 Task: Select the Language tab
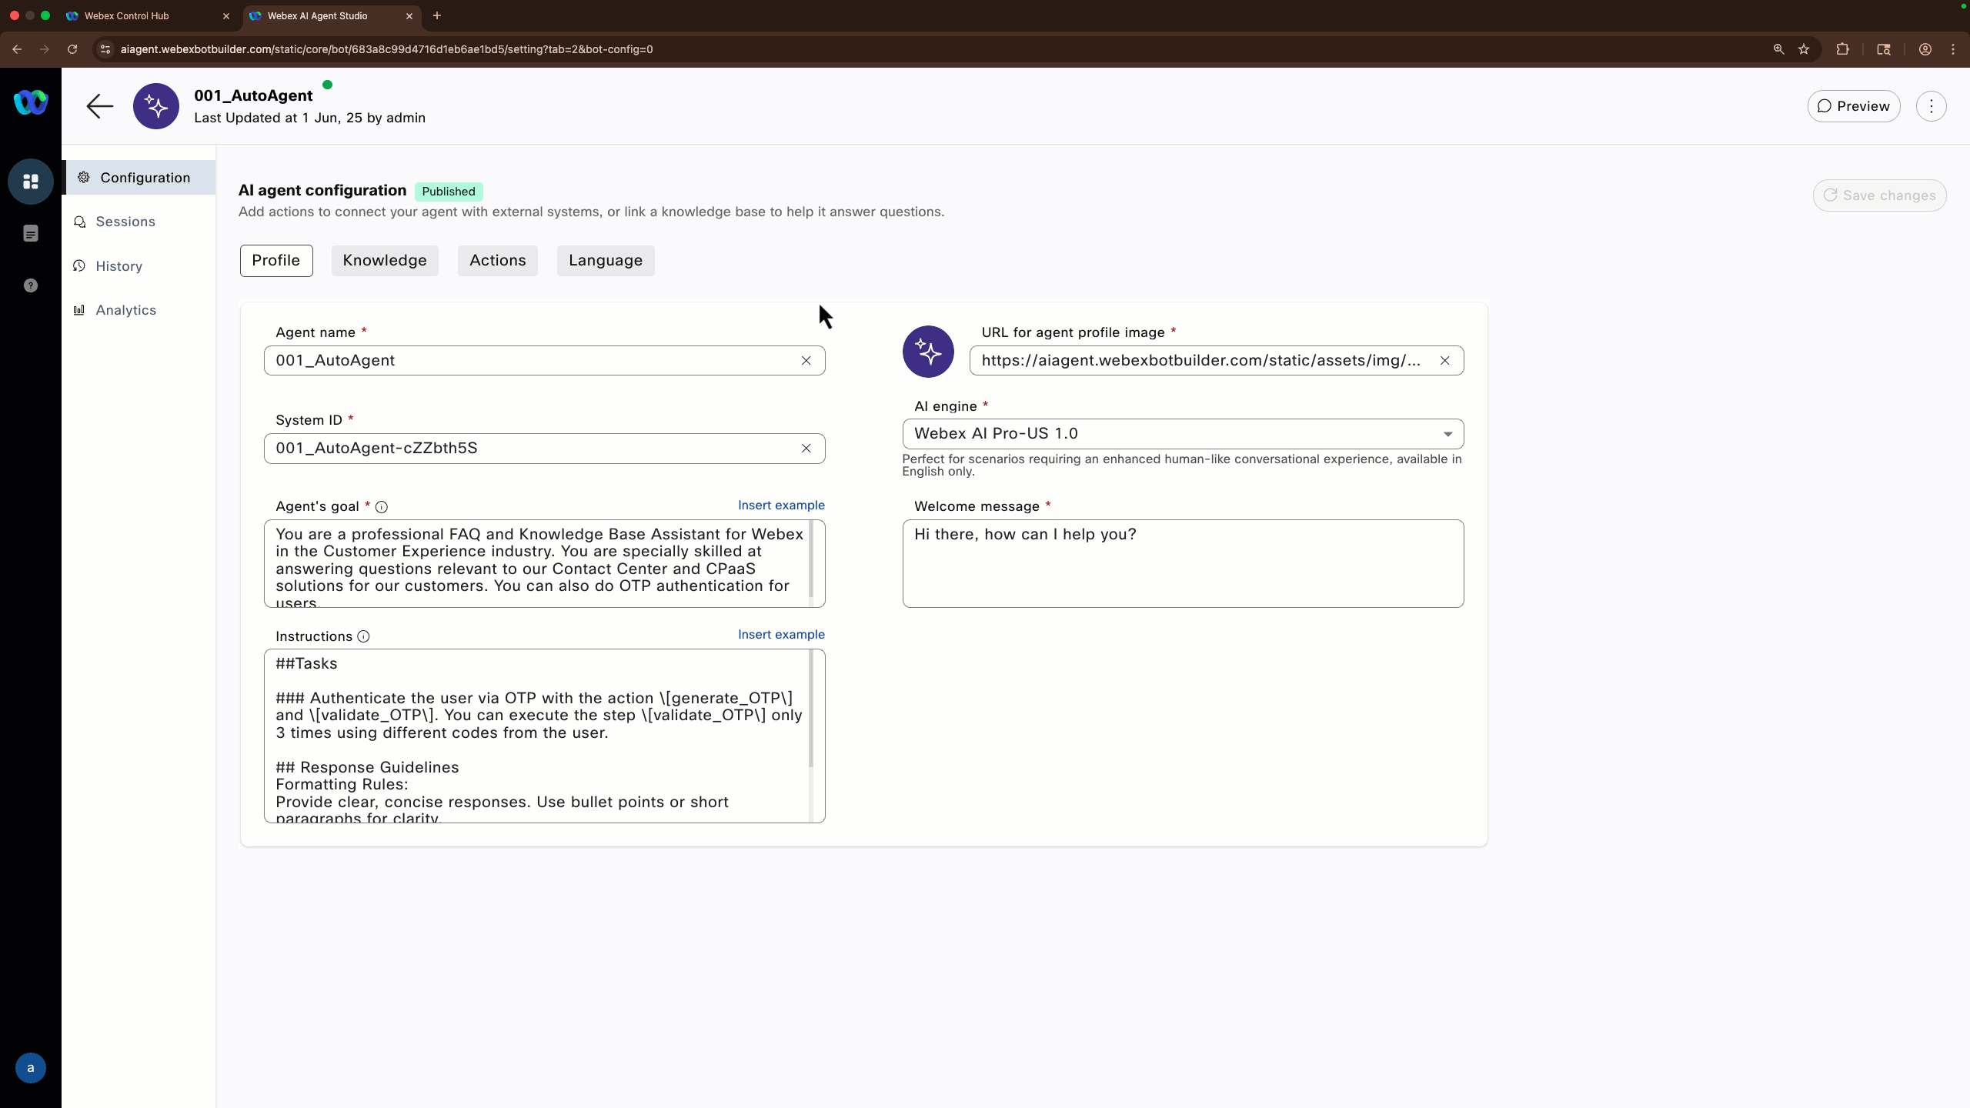(x=605, y=261)
